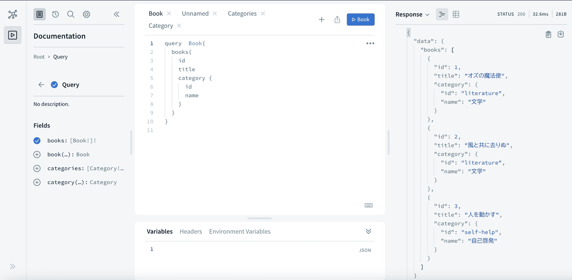Image resolution: width=572 pixels, height=280 pixels.
Task: Open the query editor three-dot menu
Action: (x=370, y=44)
